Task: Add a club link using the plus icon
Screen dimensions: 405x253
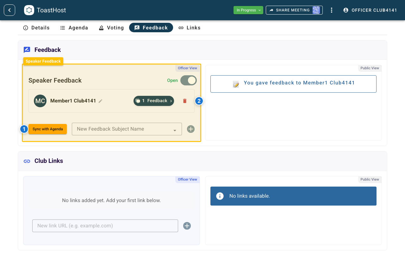Action: click(x=187, y=226)
